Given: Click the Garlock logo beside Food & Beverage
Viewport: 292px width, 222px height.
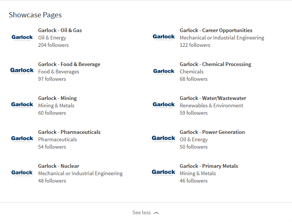Looking at the screenshot, I should click(22, 71).
